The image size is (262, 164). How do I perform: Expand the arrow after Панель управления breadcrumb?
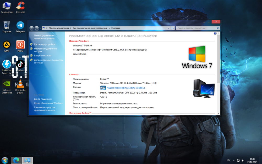coord(71,28)
